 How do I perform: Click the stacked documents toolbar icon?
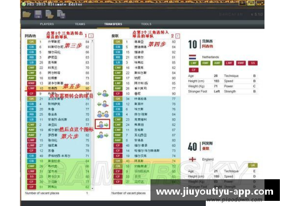pos(61,14)
